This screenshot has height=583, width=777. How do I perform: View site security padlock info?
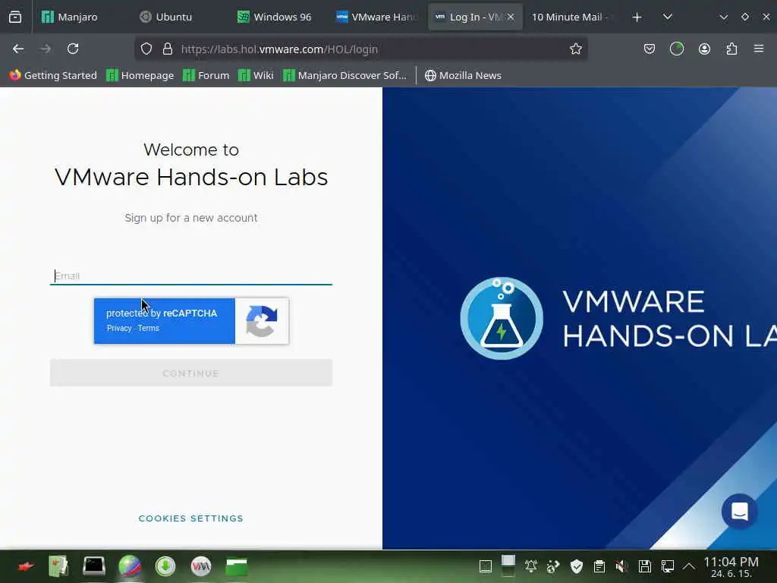click(168, 49)
